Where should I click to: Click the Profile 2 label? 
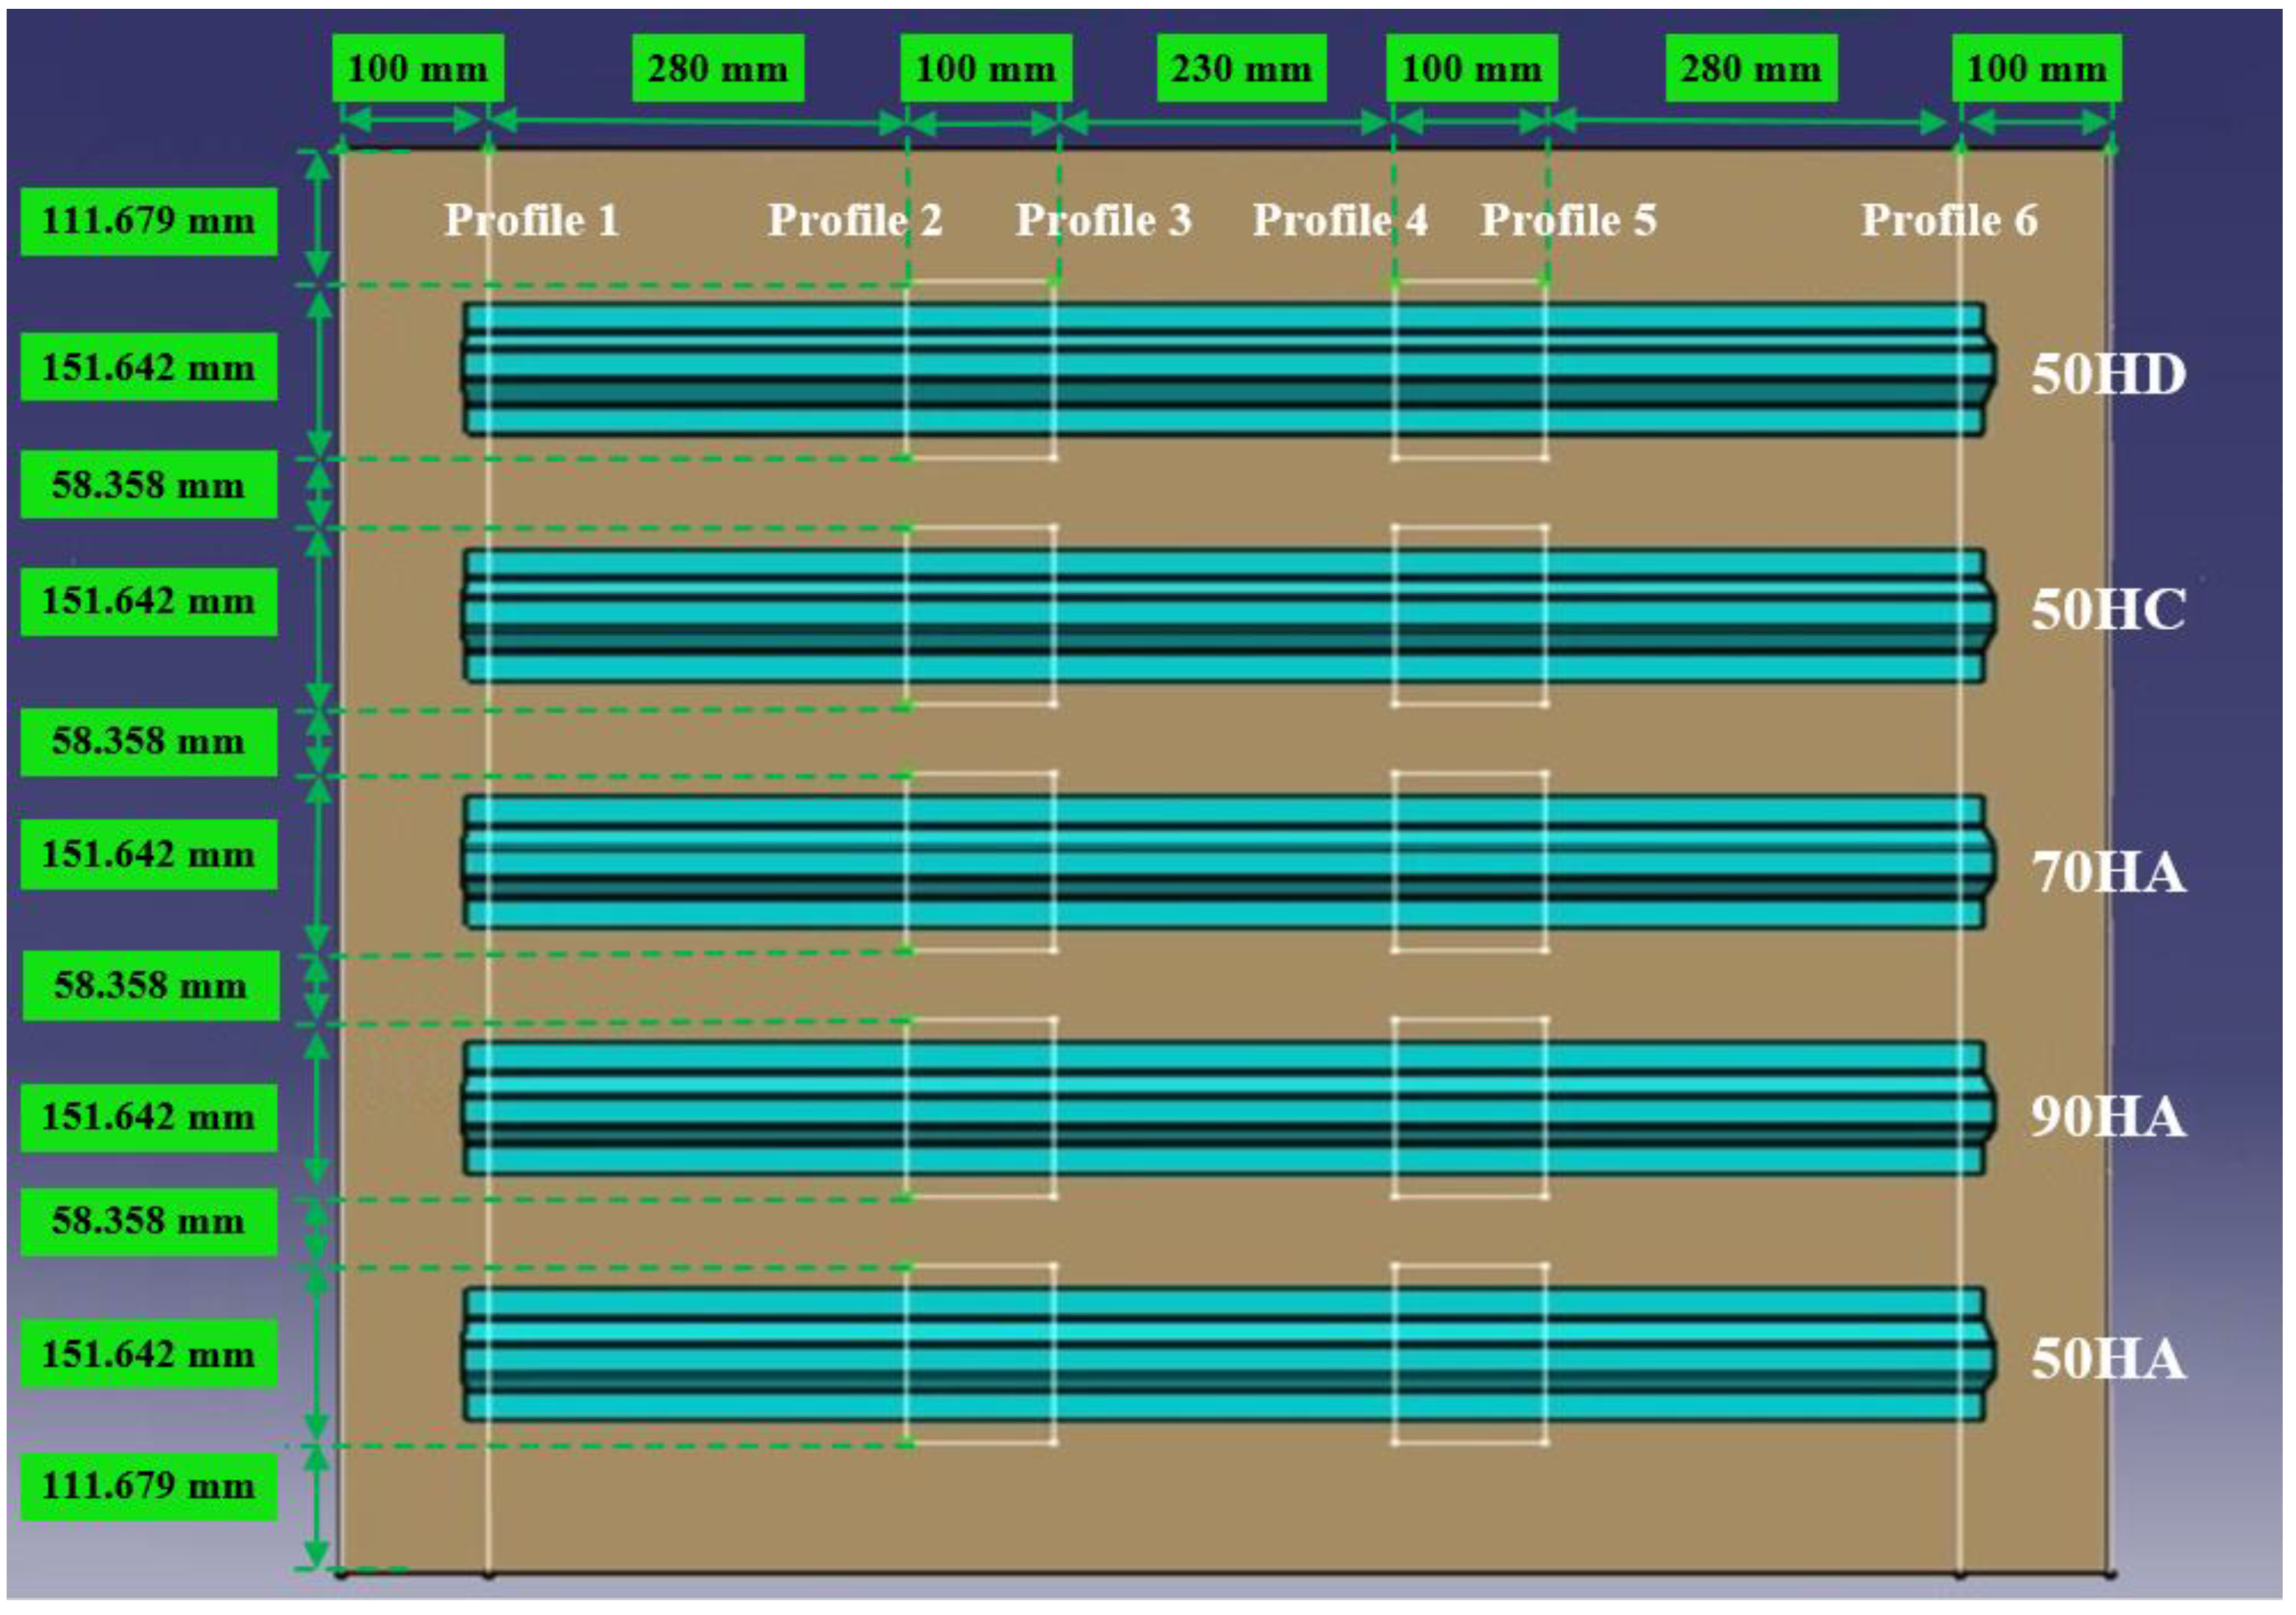(x=855, y=221)
